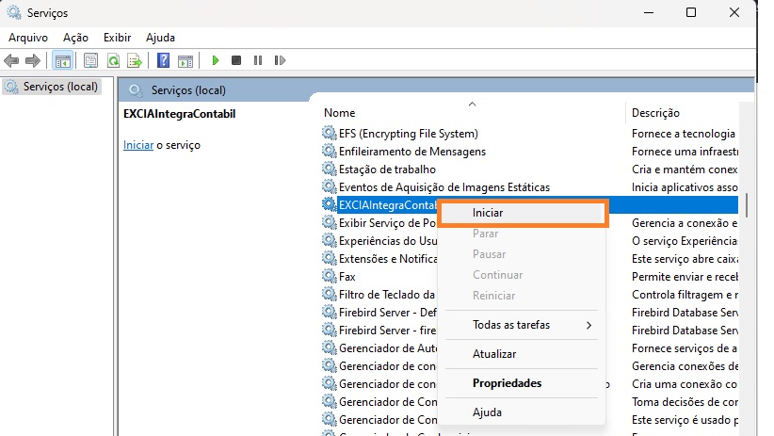Click Atualizar in the context menu
Viewport: 774px width, 436px height.
[x=494, y=354]
